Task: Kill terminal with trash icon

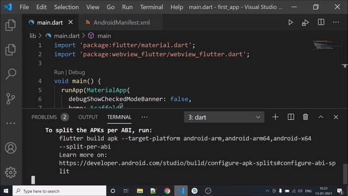Action: click(306, 117)
